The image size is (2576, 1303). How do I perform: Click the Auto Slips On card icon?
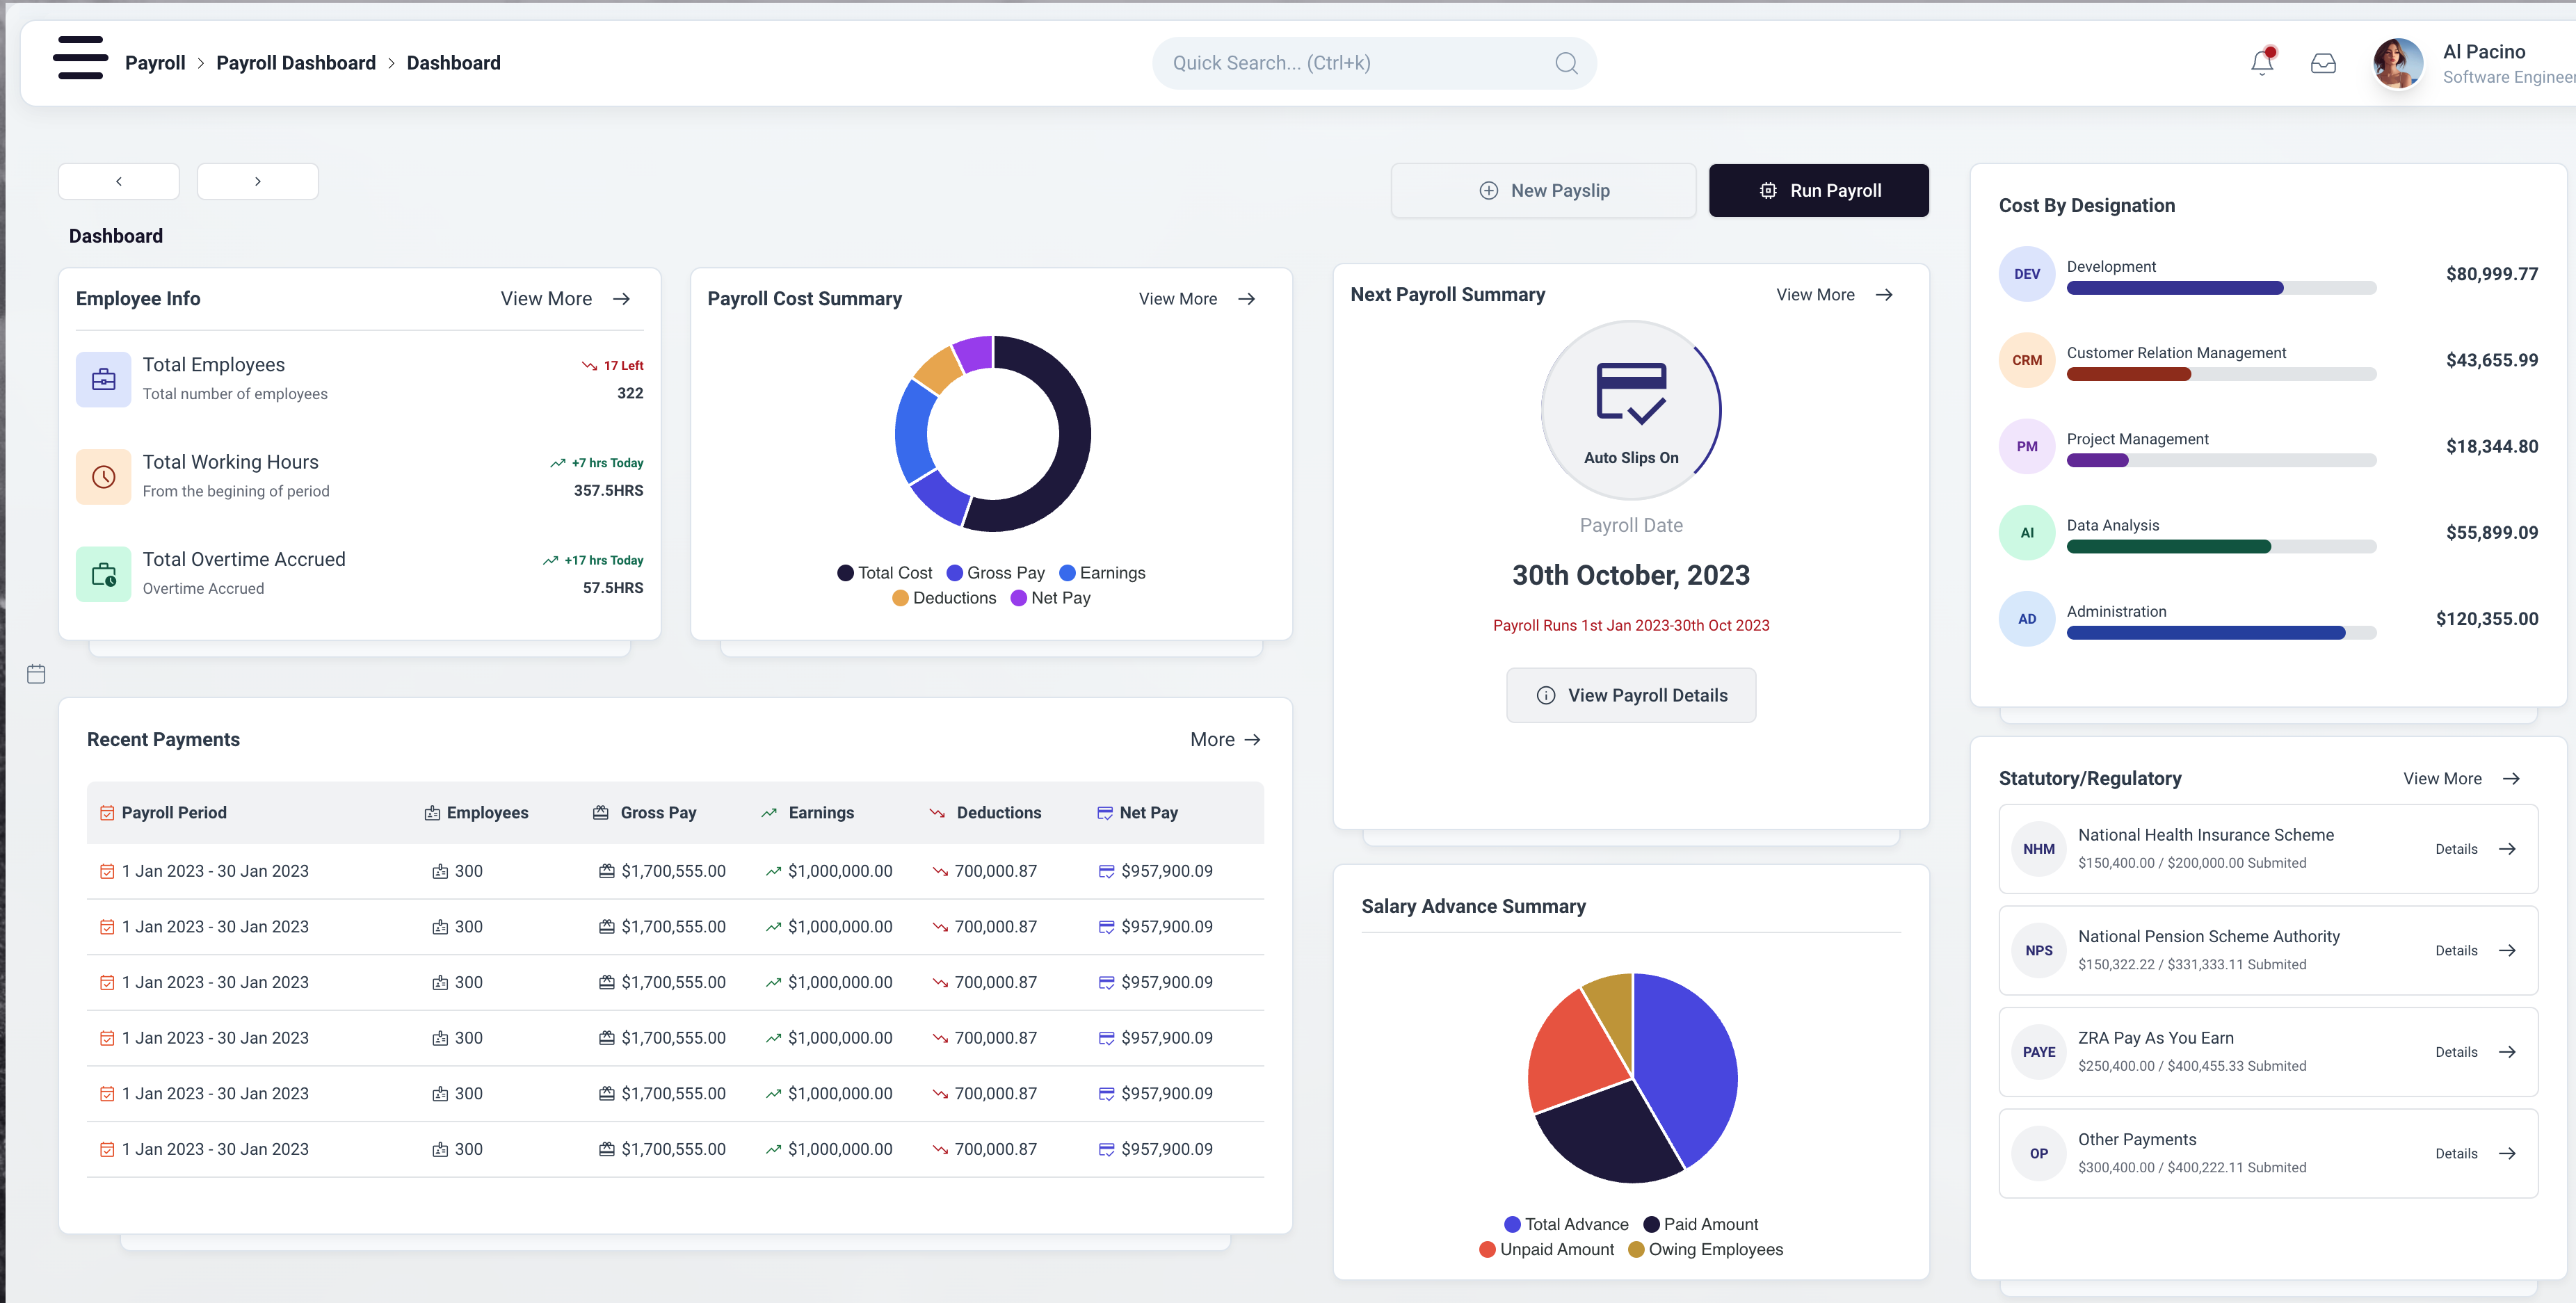point(1631,393)
